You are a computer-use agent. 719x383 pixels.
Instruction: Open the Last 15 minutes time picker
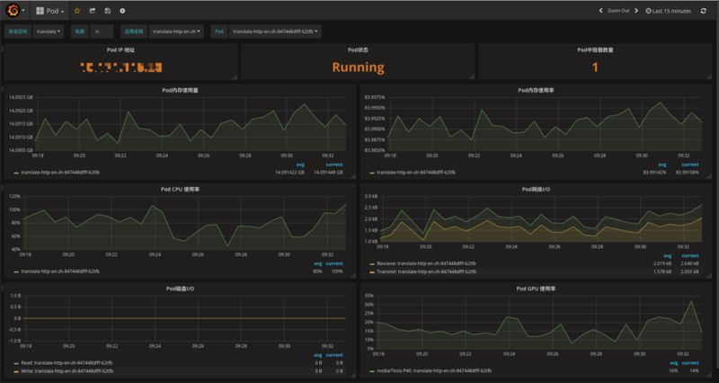point(668,11)
